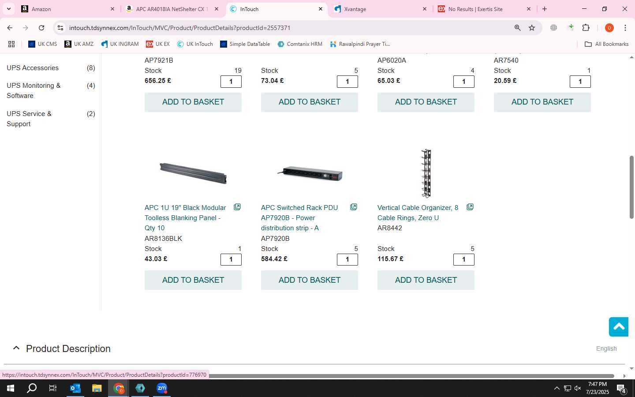Open File Explorer from taskbar
The image size is (635, 397).
[x=97, y=388]
